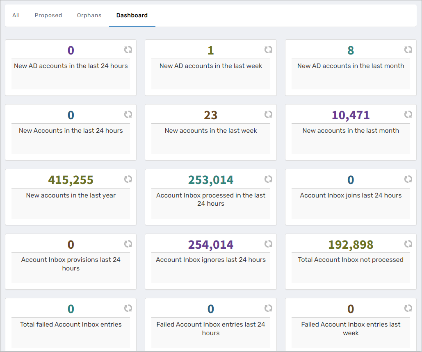The width and height of the screenshot is (422, 352).
Task: Select the Orphans tab
Action: coord(89,15)
